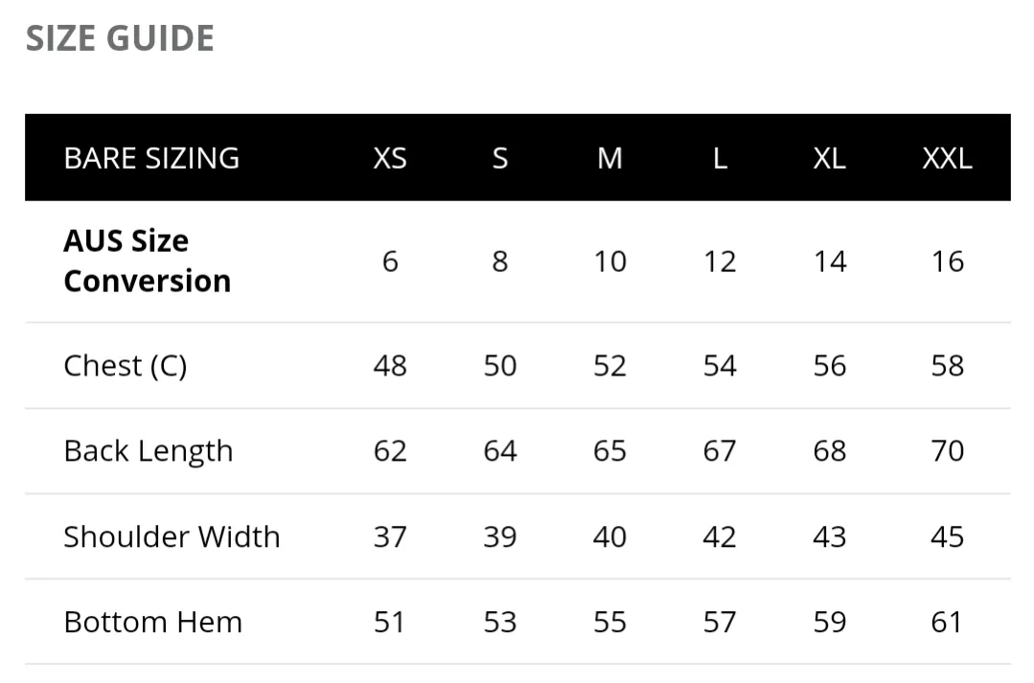Viewport: 1034px width, 683px height.
Task: Select Chest value 52 for size M
Action: (x=609, y=366)
